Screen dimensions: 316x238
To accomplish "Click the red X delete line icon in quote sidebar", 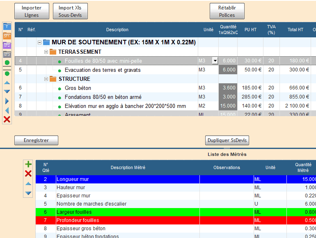I will coord(7,119).
